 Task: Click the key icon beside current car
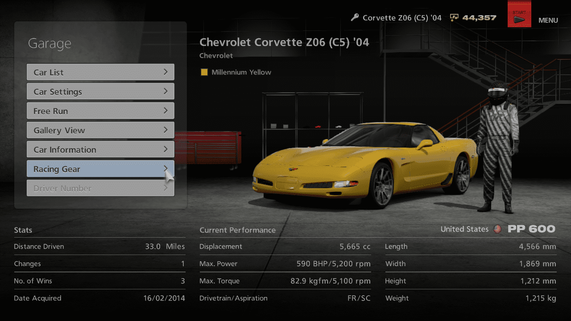pyautogui.click(x=355, y=17)
